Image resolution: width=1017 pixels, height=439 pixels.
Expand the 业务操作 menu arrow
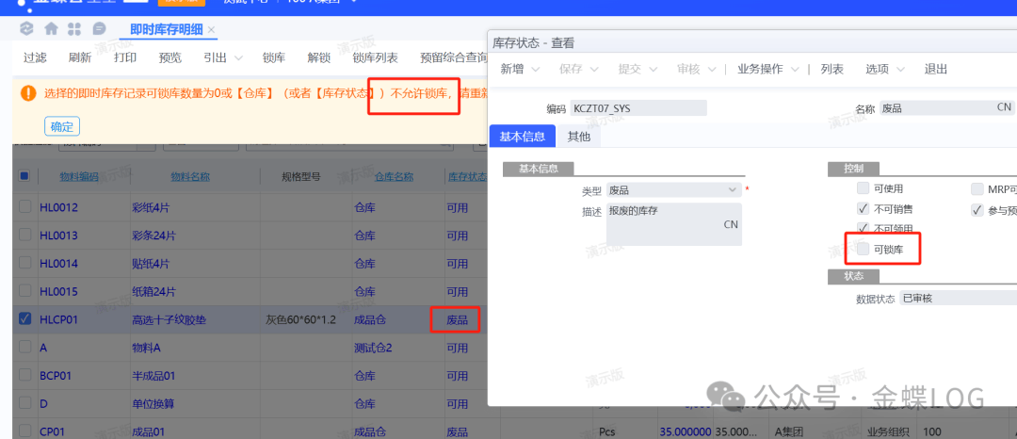pos(796,70)
